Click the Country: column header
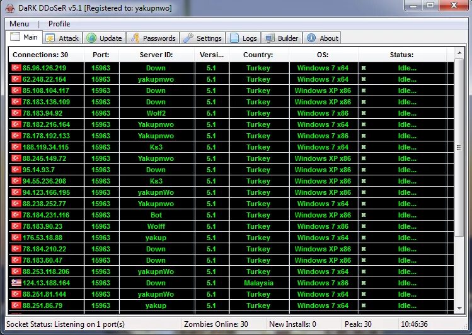This screenshot has height=335, width=472. [258, 55]
